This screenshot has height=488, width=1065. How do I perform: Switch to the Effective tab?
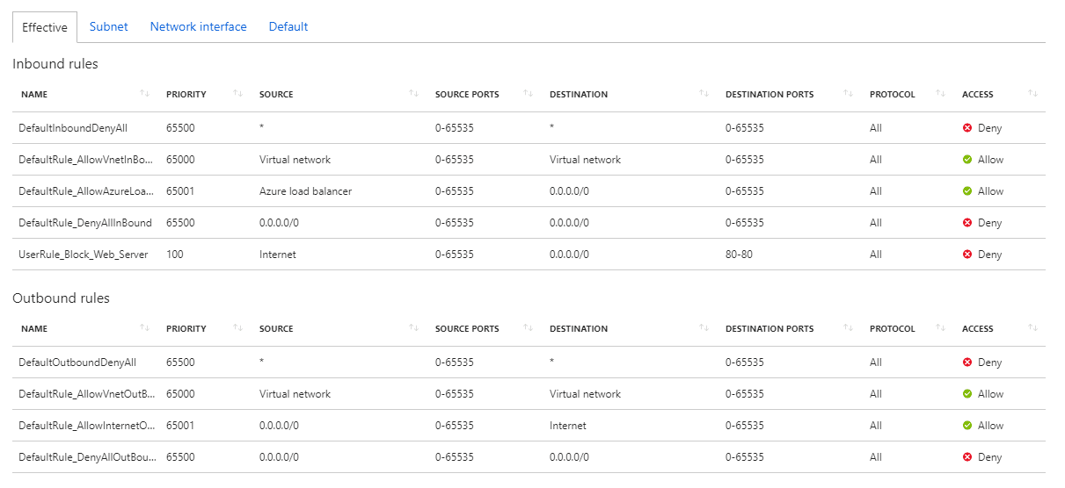pyautogui.click(x=45, y=27)
